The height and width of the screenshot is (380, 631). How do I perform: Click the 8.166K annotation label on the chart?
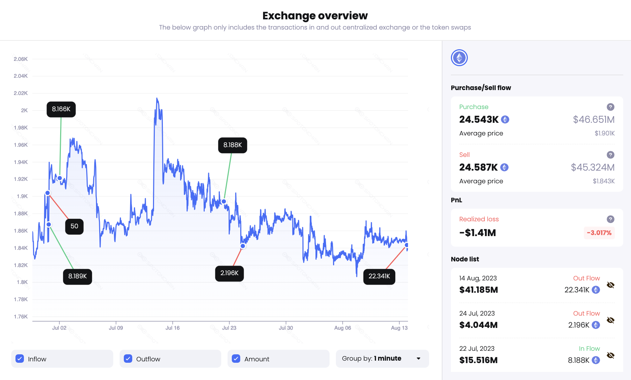[x=61, y=109]
